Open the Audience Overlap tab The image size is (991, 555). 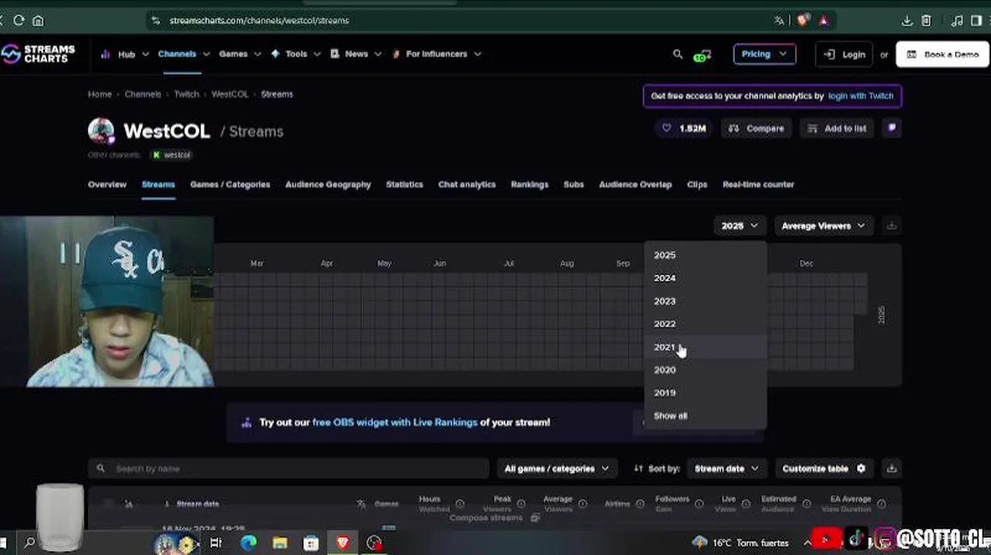point(635,184)
